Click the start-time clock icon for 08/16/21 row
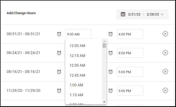This screenshot has height=107, width=176. [x=59, y=72]
